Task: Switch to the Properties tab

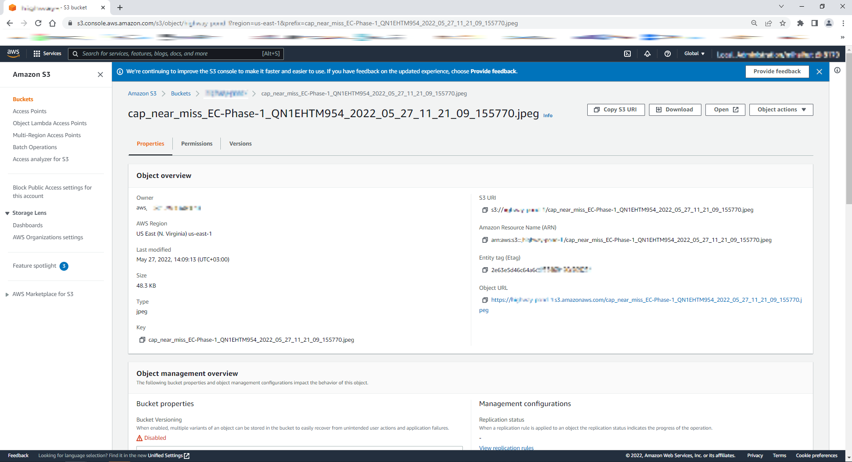Action: pyautogui.click(x=151, y=144)
